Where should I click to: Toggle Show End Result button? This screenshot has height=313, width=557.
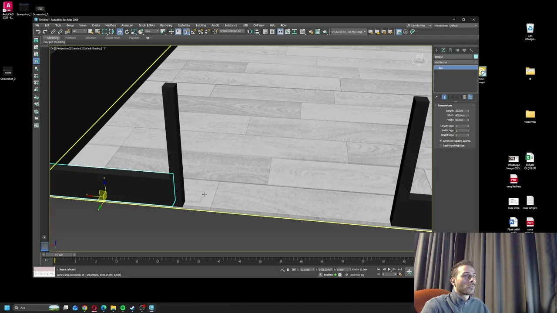click(x=444, y=97)
